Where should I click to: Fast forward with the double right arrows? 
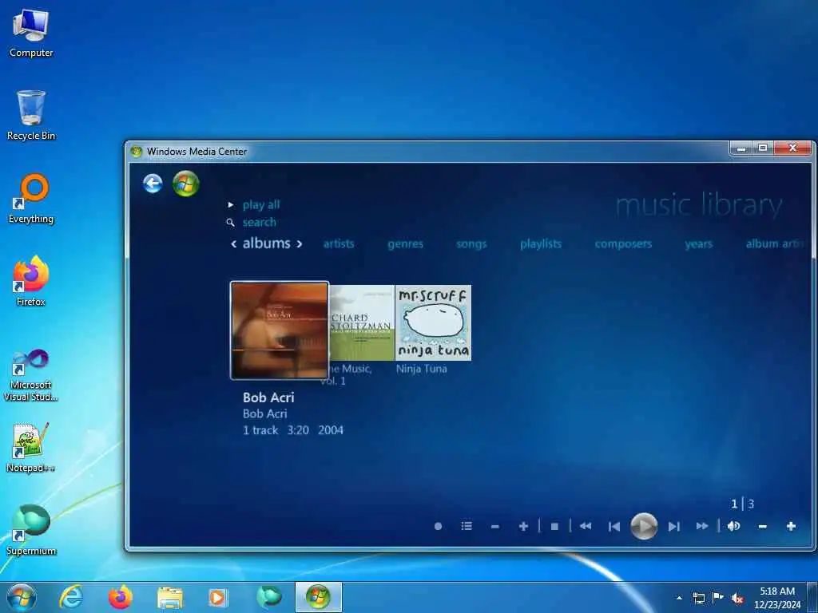coord(702,527)
